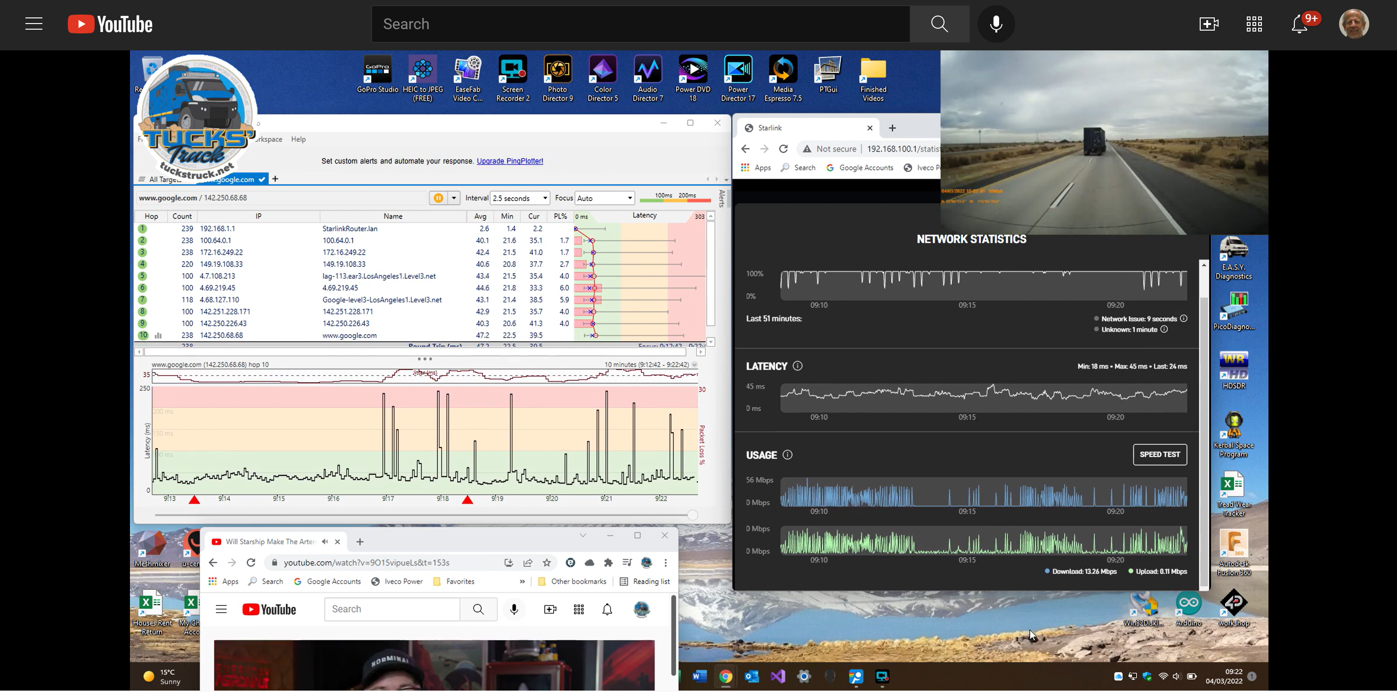1397x692 pixels.
Task: Click the YouTube logo in top bar
Action: coord(110,24)
